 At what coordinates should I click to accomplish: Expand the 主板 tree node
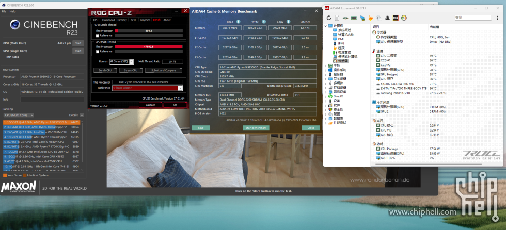(x=326, y=65)
